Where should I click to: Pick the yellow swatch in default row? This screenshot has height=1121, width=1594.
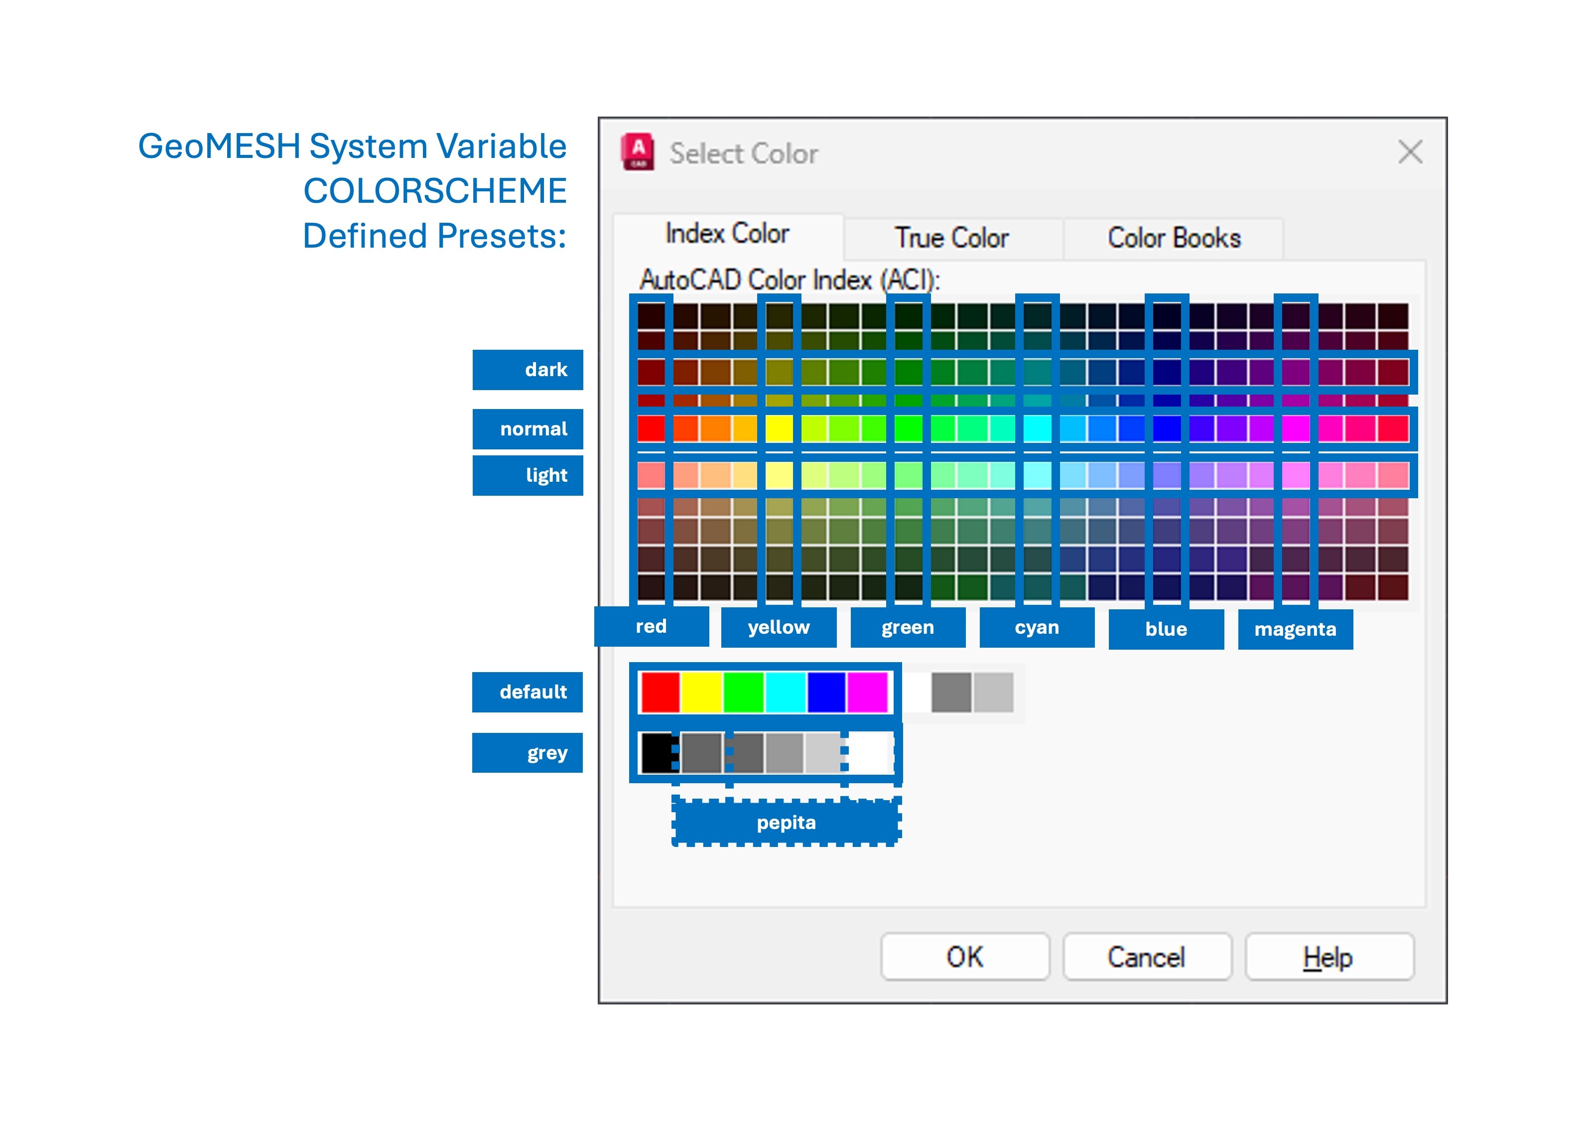tap(701, 692)
